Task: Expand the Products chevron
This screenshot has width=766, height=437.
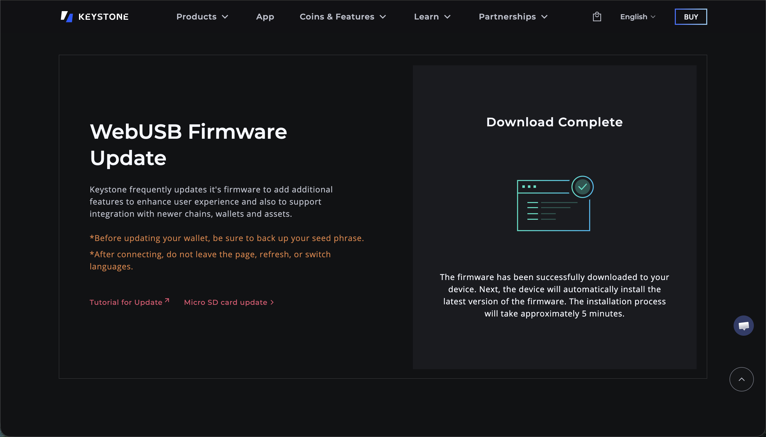Action: [x=225, y=17]
